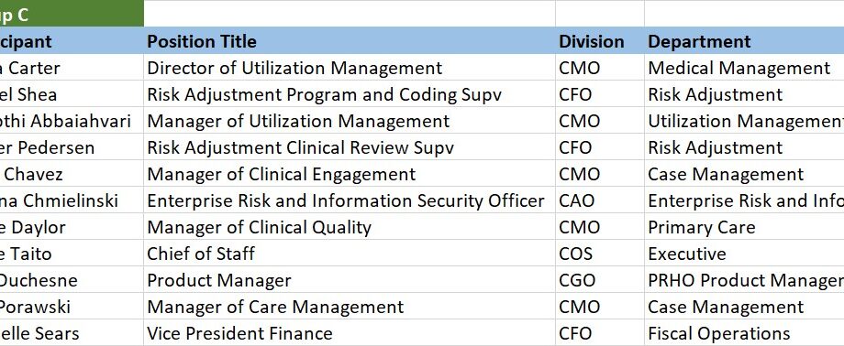844x346 pixels.
Task: Select the Position Title header cell
Action: click(x=350, y=41)
